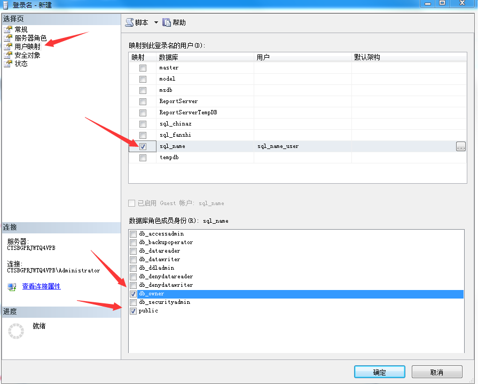The height and width of the screenshot is (384, 478).
Task: Open 常规 page
Action: coord(21,29)
